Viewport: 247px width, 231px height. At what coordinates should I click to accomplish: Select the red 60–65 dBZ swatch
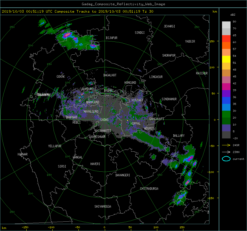pos(226,39)
